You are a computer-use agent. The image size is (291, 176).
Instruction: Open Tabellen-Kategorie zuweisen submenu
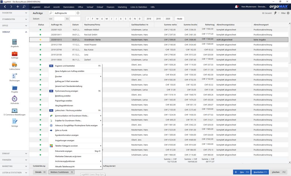75,146
